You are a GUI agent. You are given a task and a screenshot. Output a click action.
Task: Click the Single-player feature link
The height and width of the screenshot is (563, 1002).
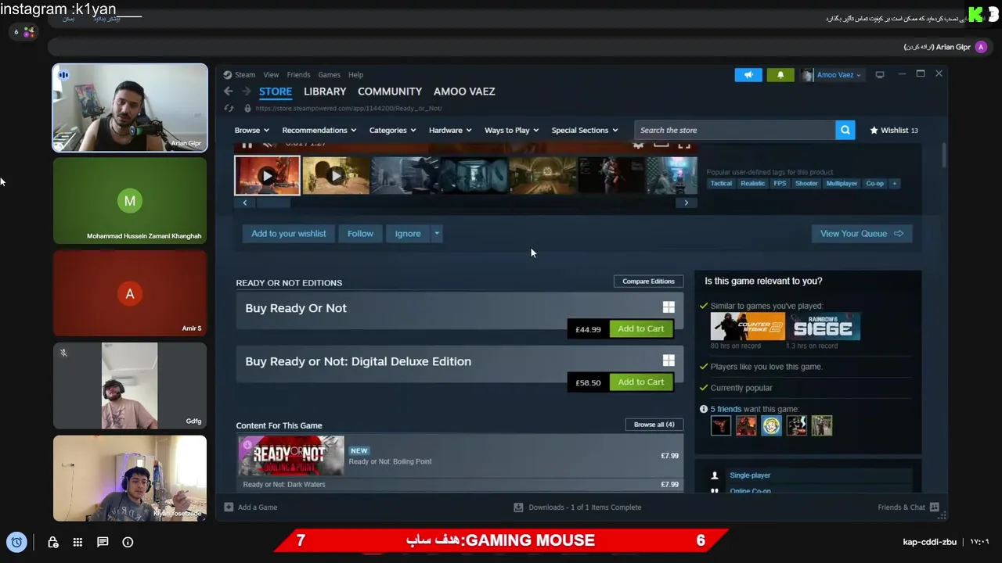coord(750,475)
